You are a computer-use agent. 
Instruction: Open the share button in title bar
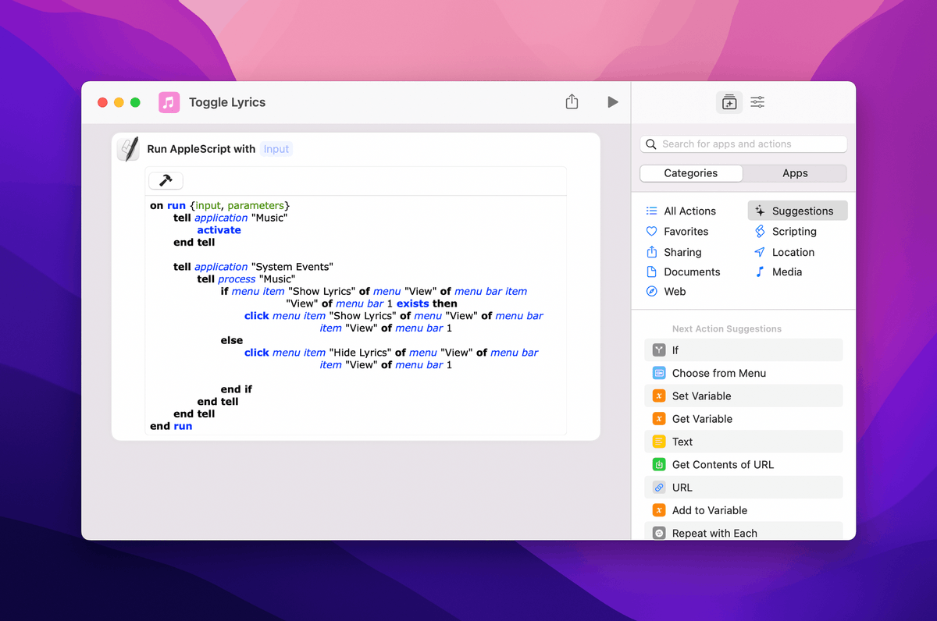click(x=572, y=101)
